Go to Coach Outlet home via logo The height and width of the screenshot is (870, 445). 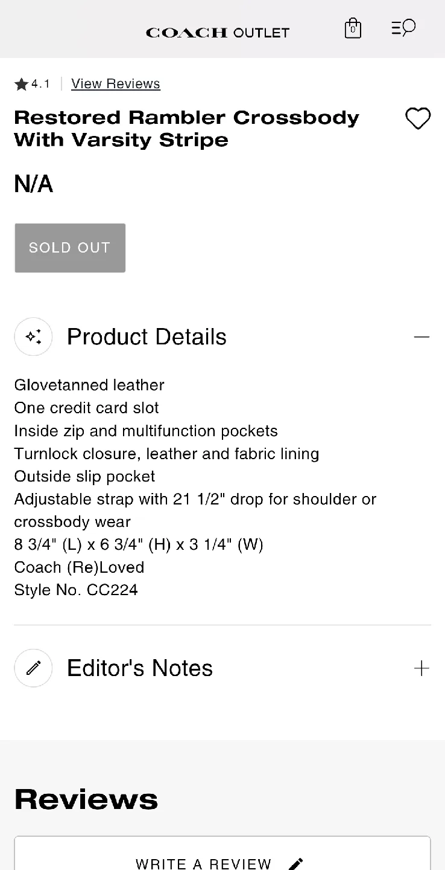(x=218, y=33)
